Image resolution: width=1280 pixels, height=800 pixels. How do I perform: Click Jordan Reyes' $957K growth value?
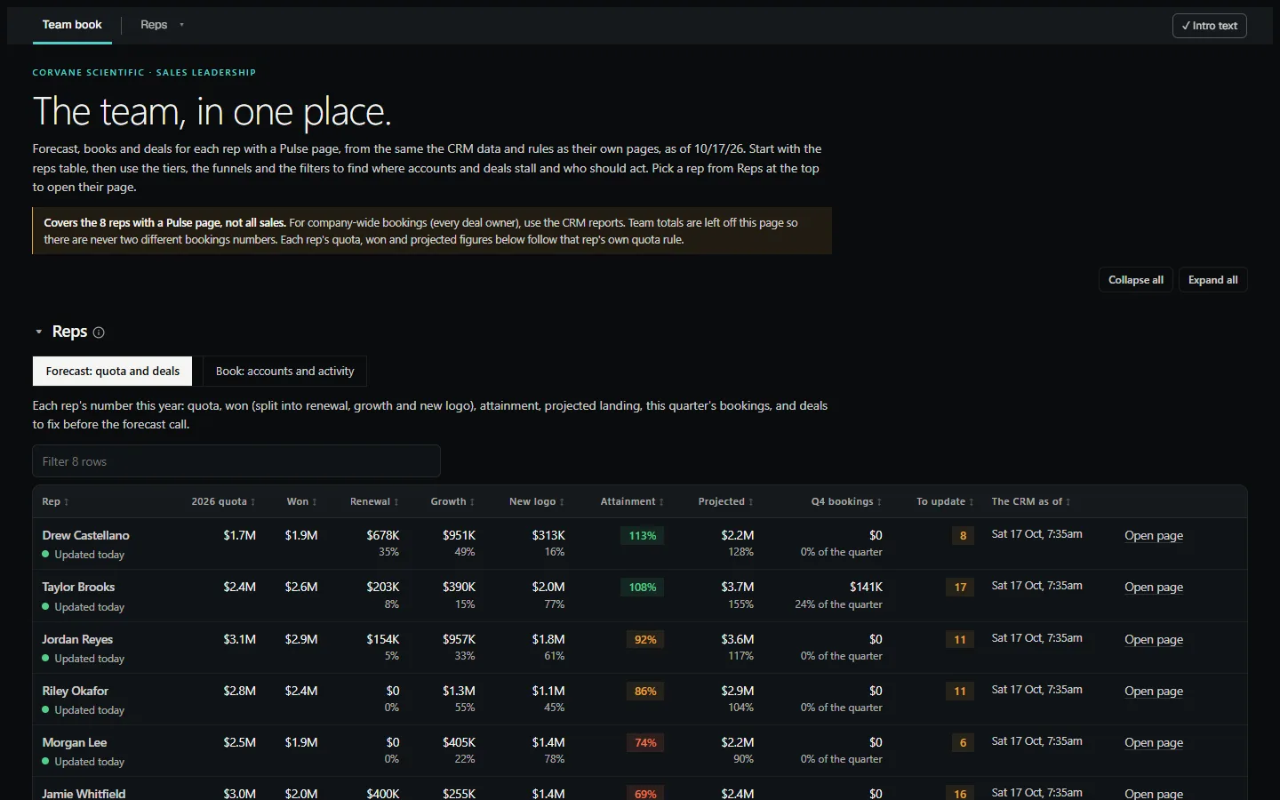(x=459, y=639)
